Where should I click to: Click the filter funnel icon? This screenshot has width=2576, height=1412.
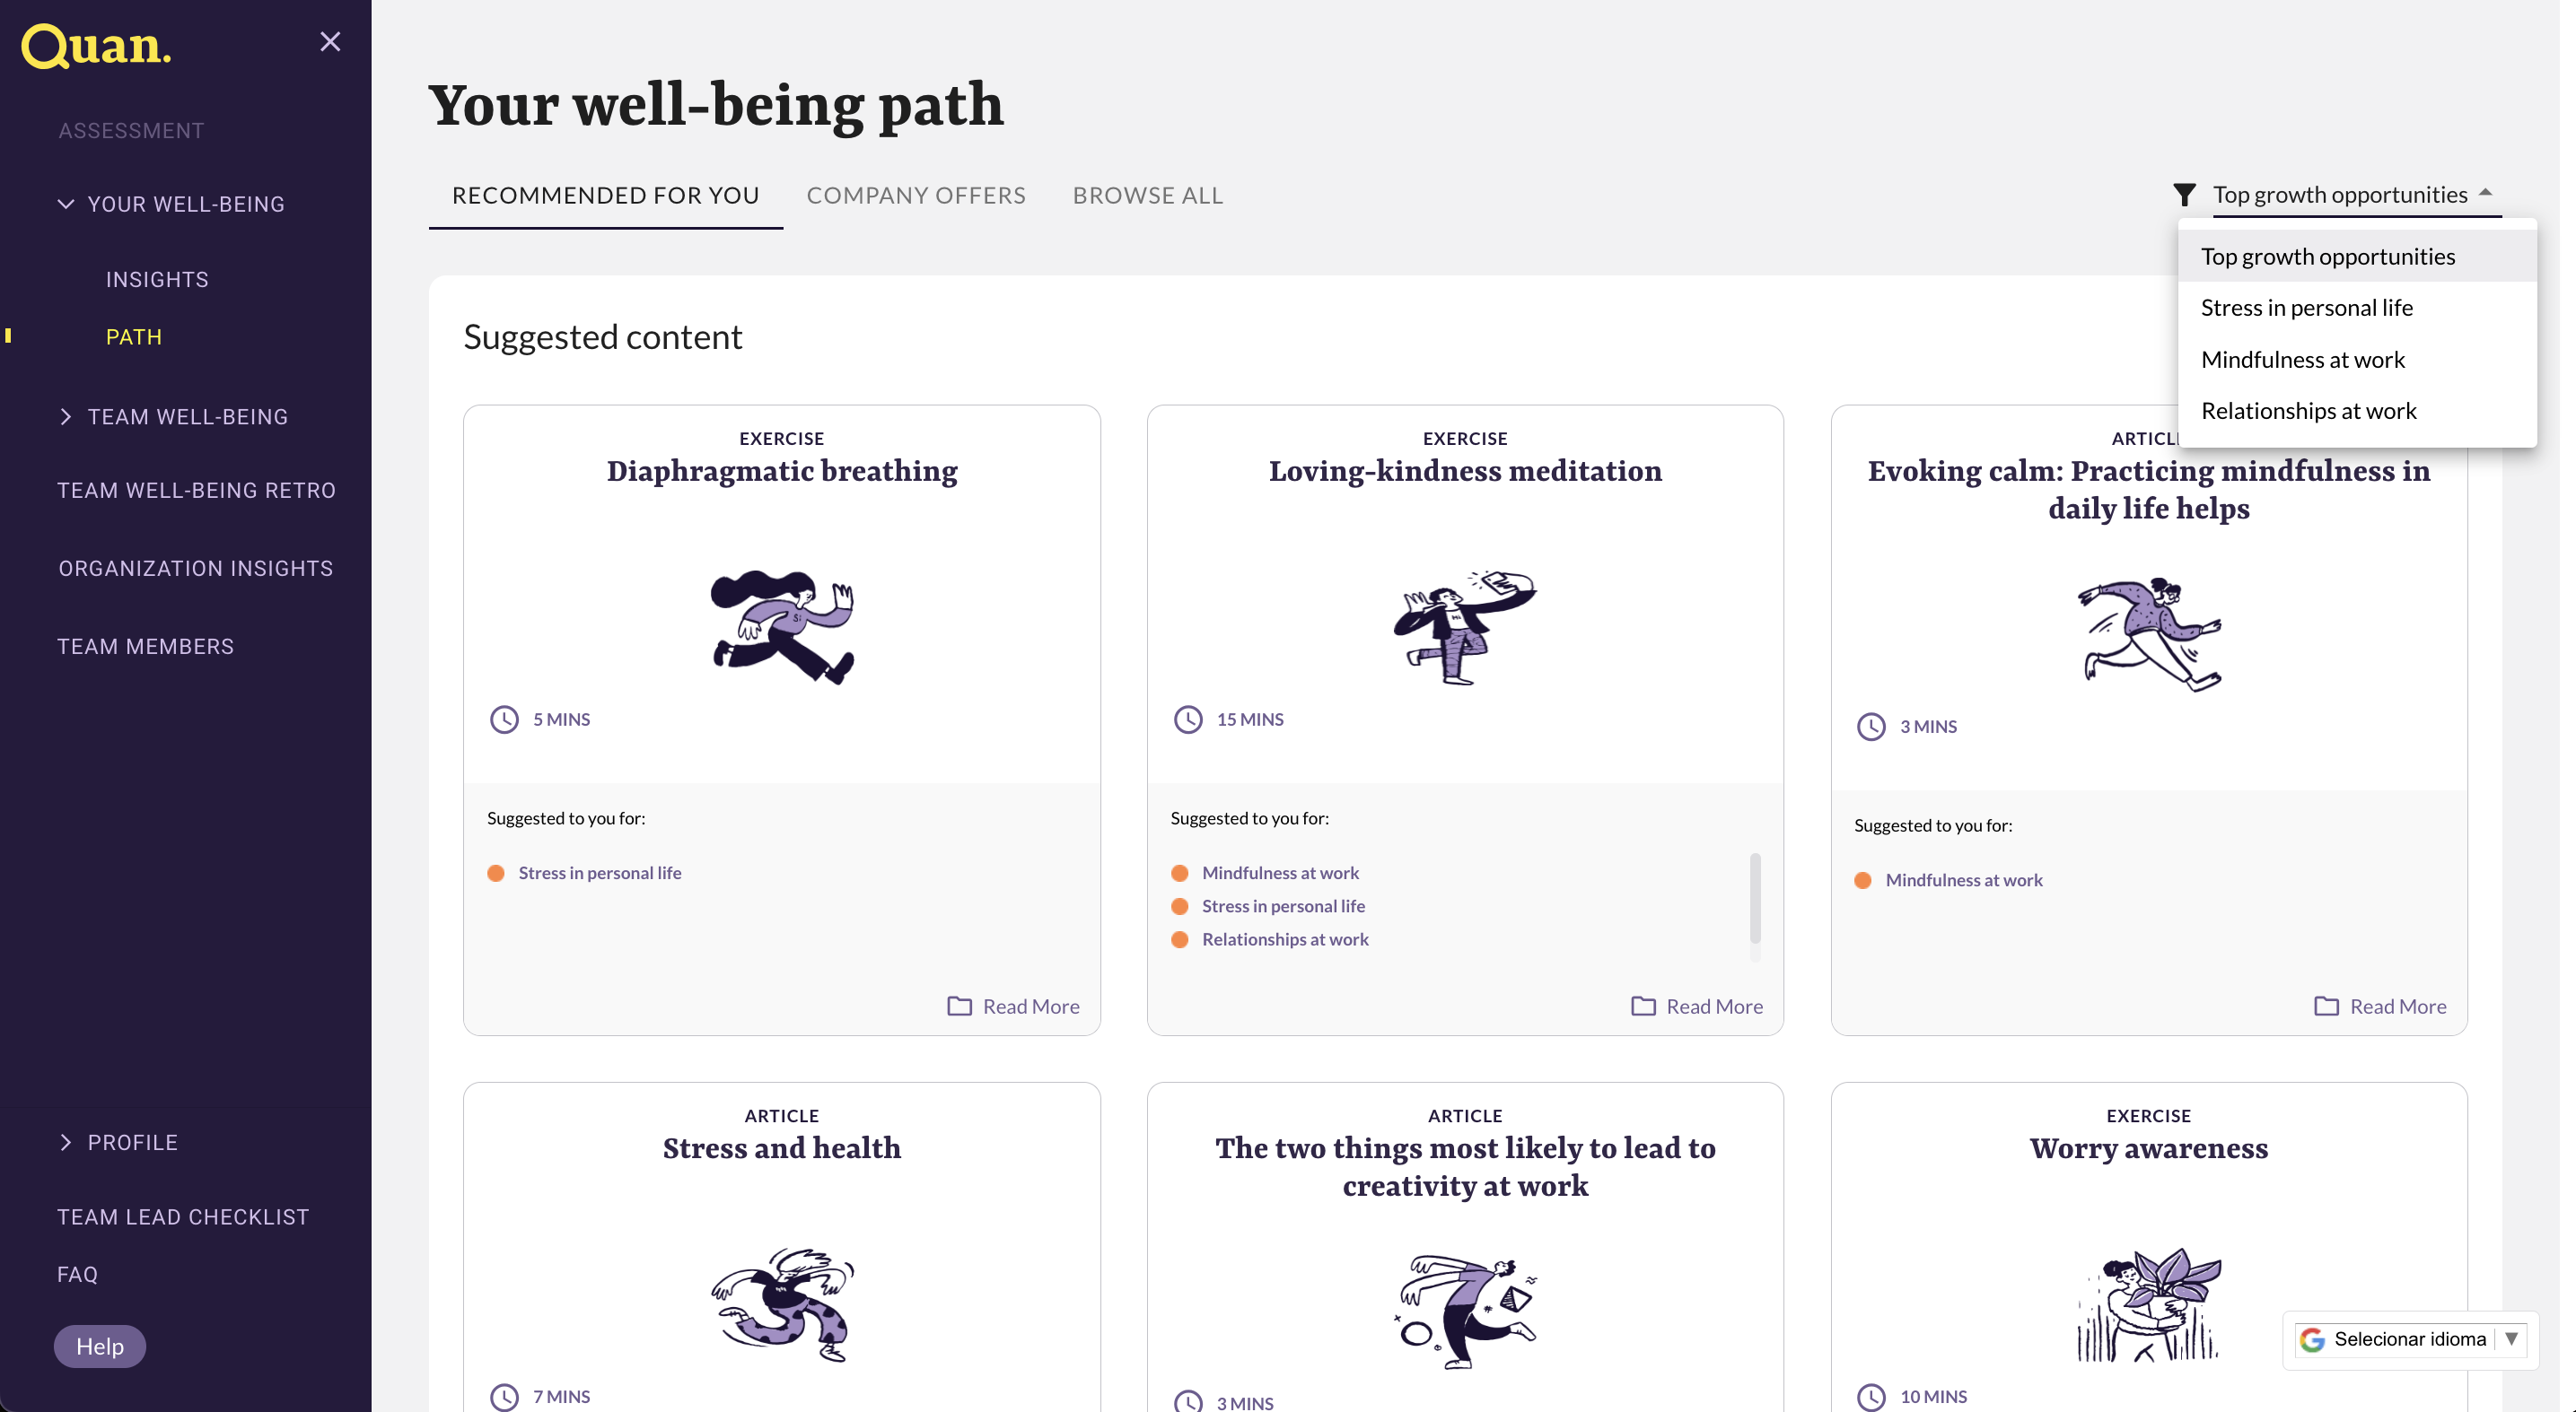pyautogui.click(x=2185, y=195)
